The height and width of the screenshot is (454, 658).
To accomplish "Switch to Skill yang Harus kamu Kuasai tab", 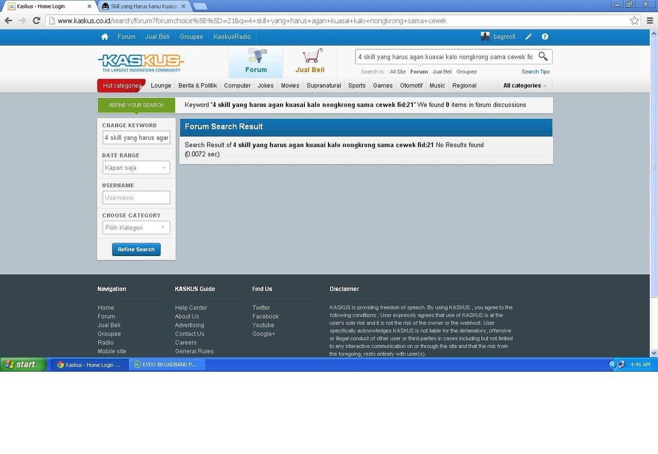I will point(142,6).
